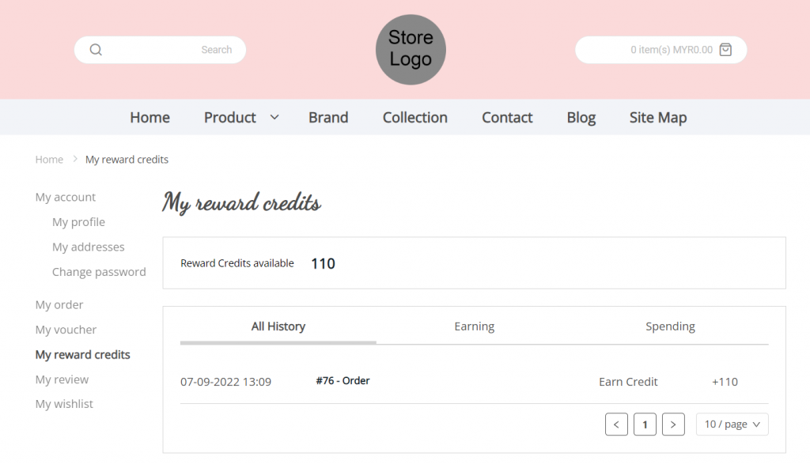Image resolution: width=810 pixels, height=464 pixels.
Task: Open Contact in the navigation bar
Action: tap(507, 118)
